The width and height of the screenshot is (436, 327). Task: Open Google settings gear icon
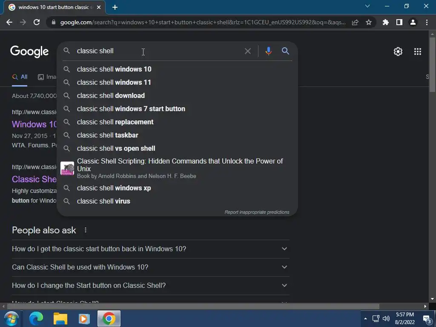coord(398,52)
